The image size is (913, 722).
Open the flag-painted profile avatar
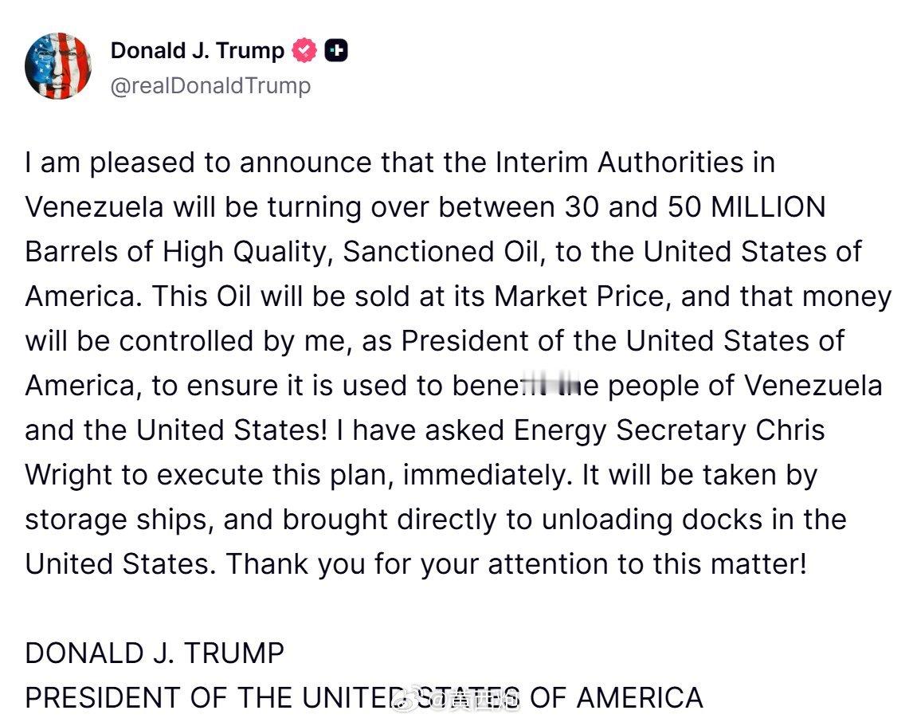58,66
